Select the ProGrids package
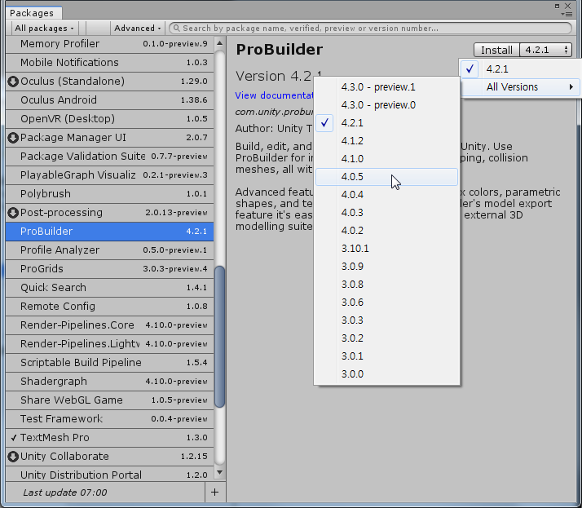 (x=109, y=269)
